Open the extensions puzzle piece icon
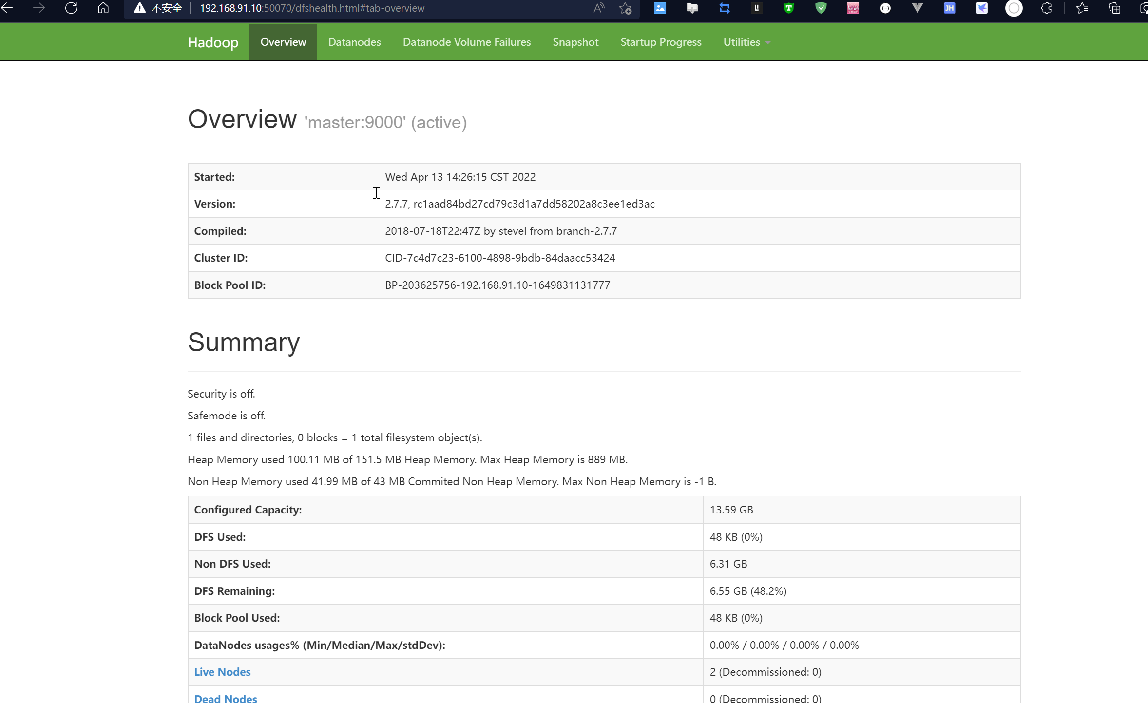 pos(1046,8)
